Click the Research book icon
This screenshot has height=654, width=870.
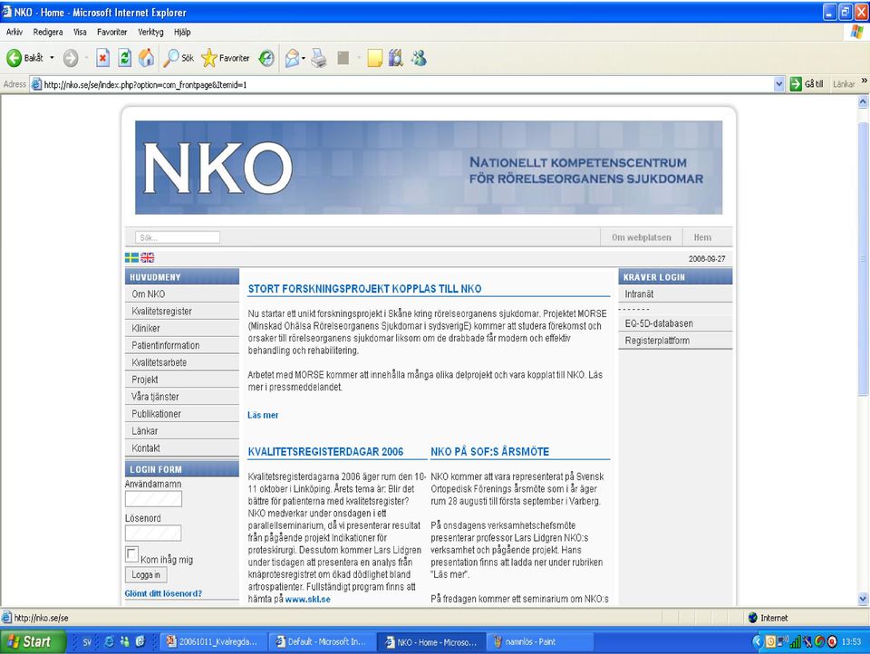tap(396, 58)
